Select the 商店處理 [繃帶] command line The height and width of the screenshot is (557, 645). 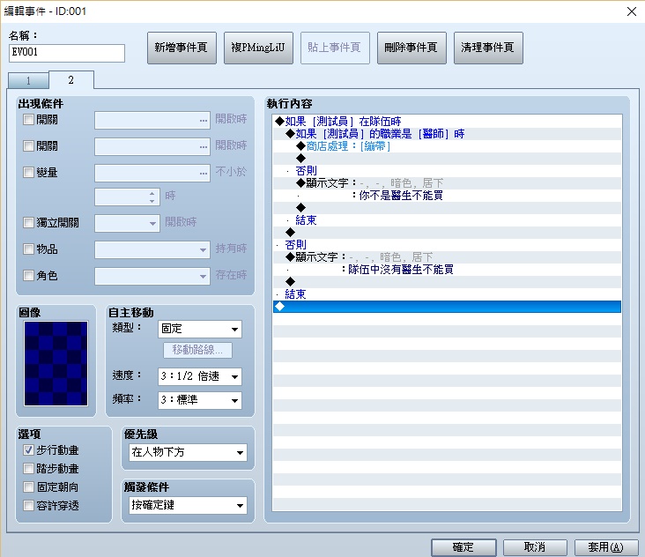click(x=447, y=146)
